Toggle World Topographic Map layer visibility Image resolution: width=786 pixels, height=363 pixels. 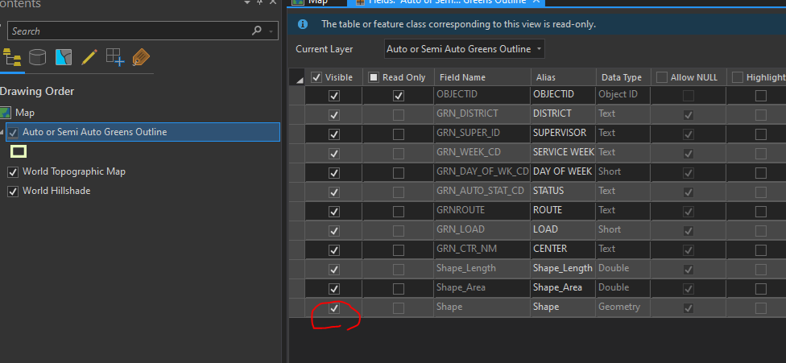[12, 171]
